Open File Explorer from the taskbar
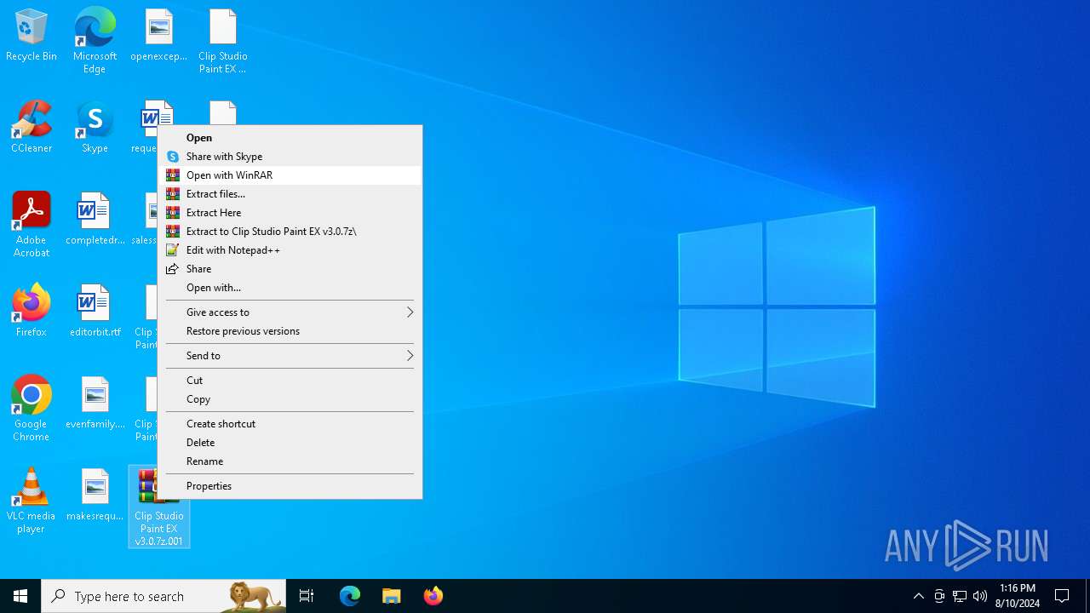This screenshot has width=1090, height=613. coord(392,596)
